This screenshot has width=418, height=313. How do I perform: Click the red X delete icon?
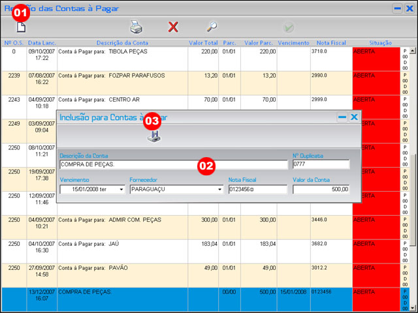[173, 27]
